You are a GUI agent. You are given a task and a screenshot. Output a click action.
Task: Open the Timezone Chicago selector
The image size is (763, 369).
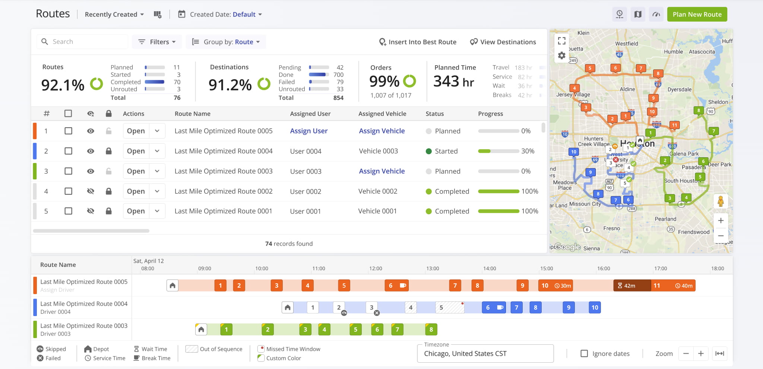tap(485, 353)
